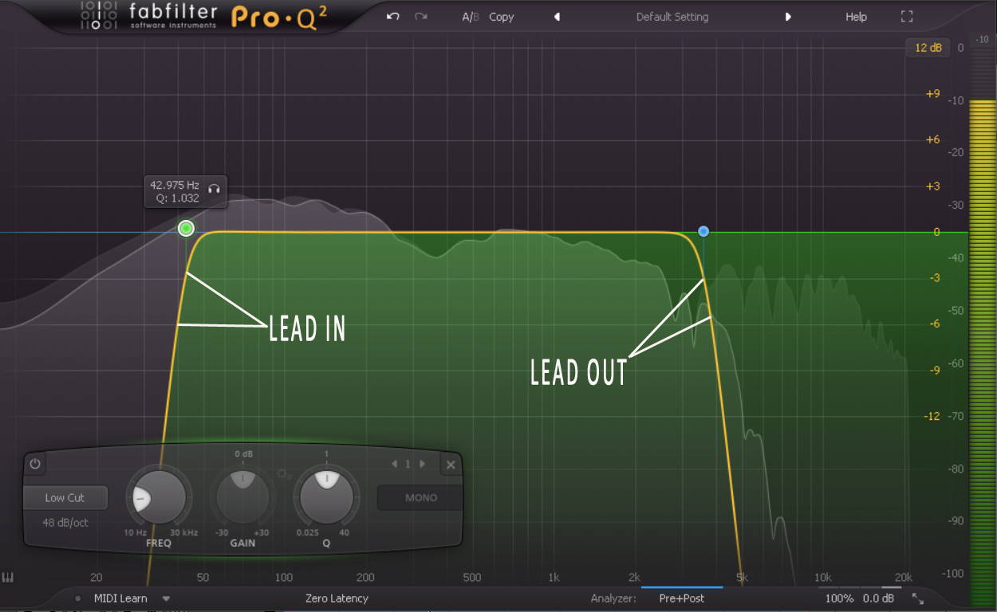Switch to full screen mode
The width and height of the screenshot is (997, 612).
(906, 17)
